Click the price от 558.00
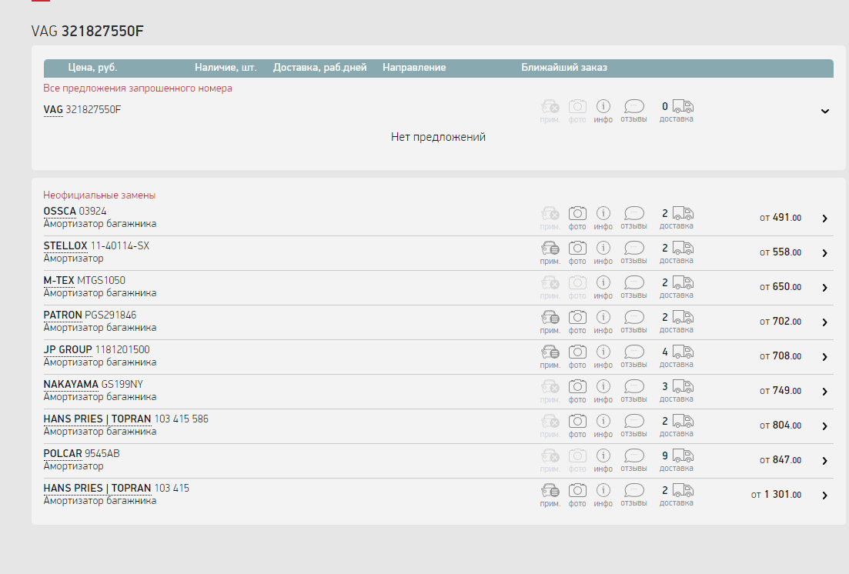This screenshot has height=574, width=849. click(x=780, y=252)
